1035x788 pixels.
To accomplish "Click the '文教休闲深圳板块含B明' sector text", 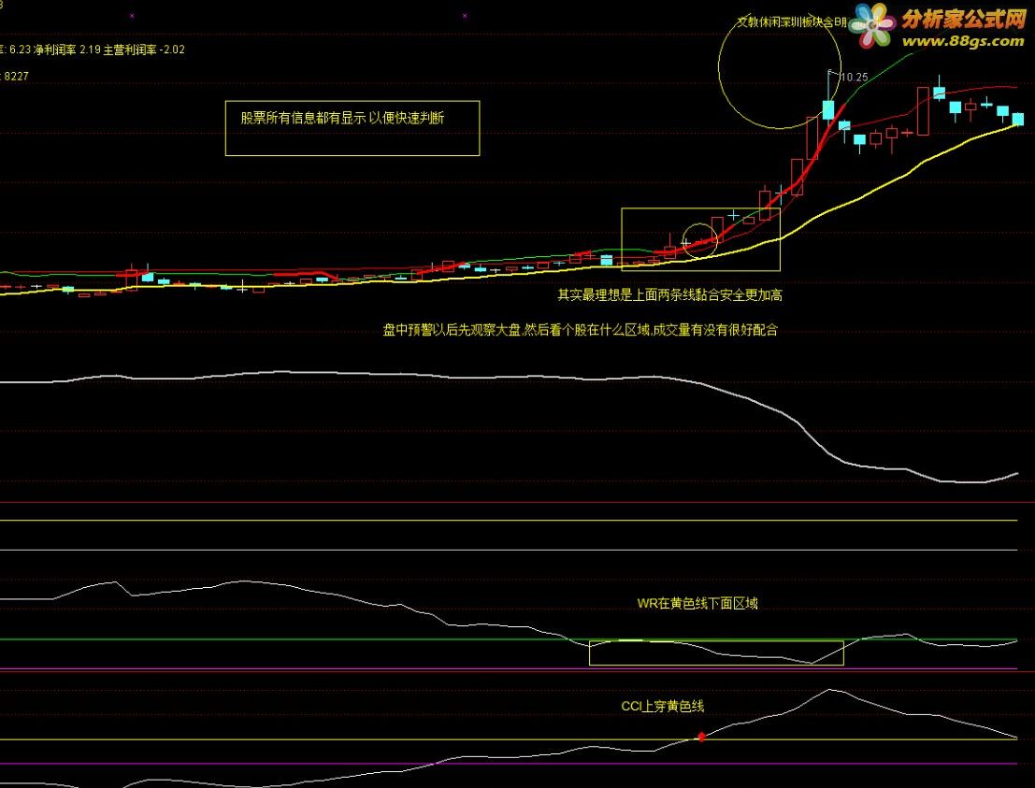I will (791, 21).
